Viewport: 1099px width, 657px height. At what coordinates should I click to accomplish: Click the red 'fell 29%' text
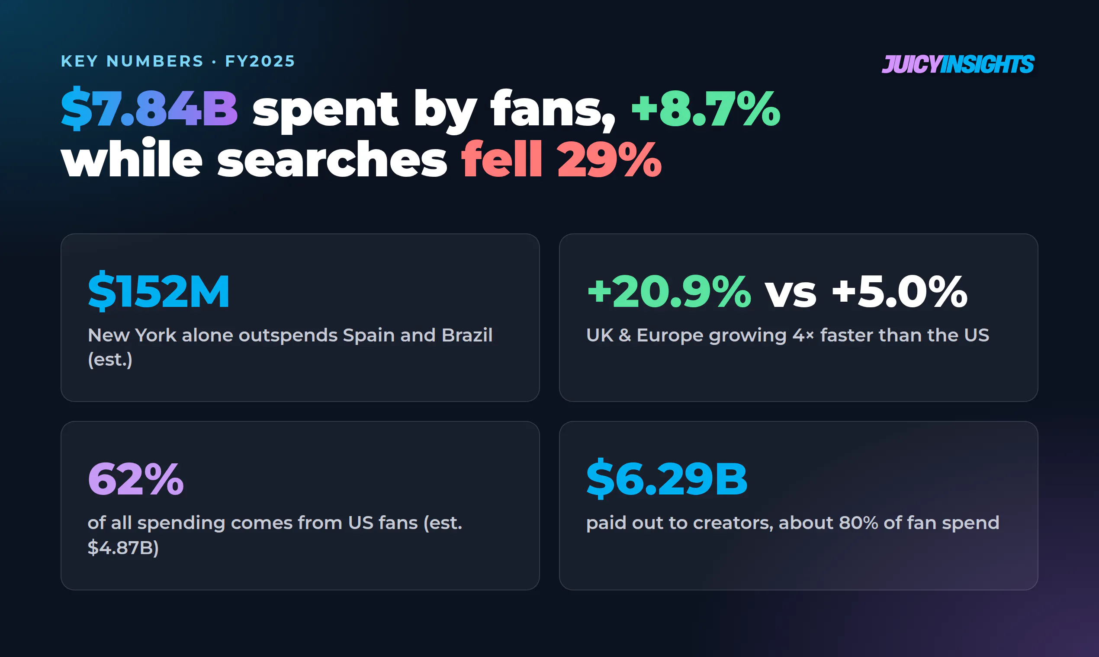[x=562, y=159]
